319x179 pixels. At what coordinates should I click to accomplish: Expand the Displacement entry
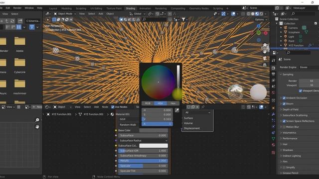191,128
